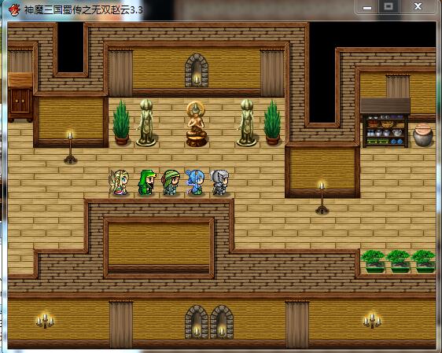
Task: Select the blue-haired character sprite
Action: point(194,182)
